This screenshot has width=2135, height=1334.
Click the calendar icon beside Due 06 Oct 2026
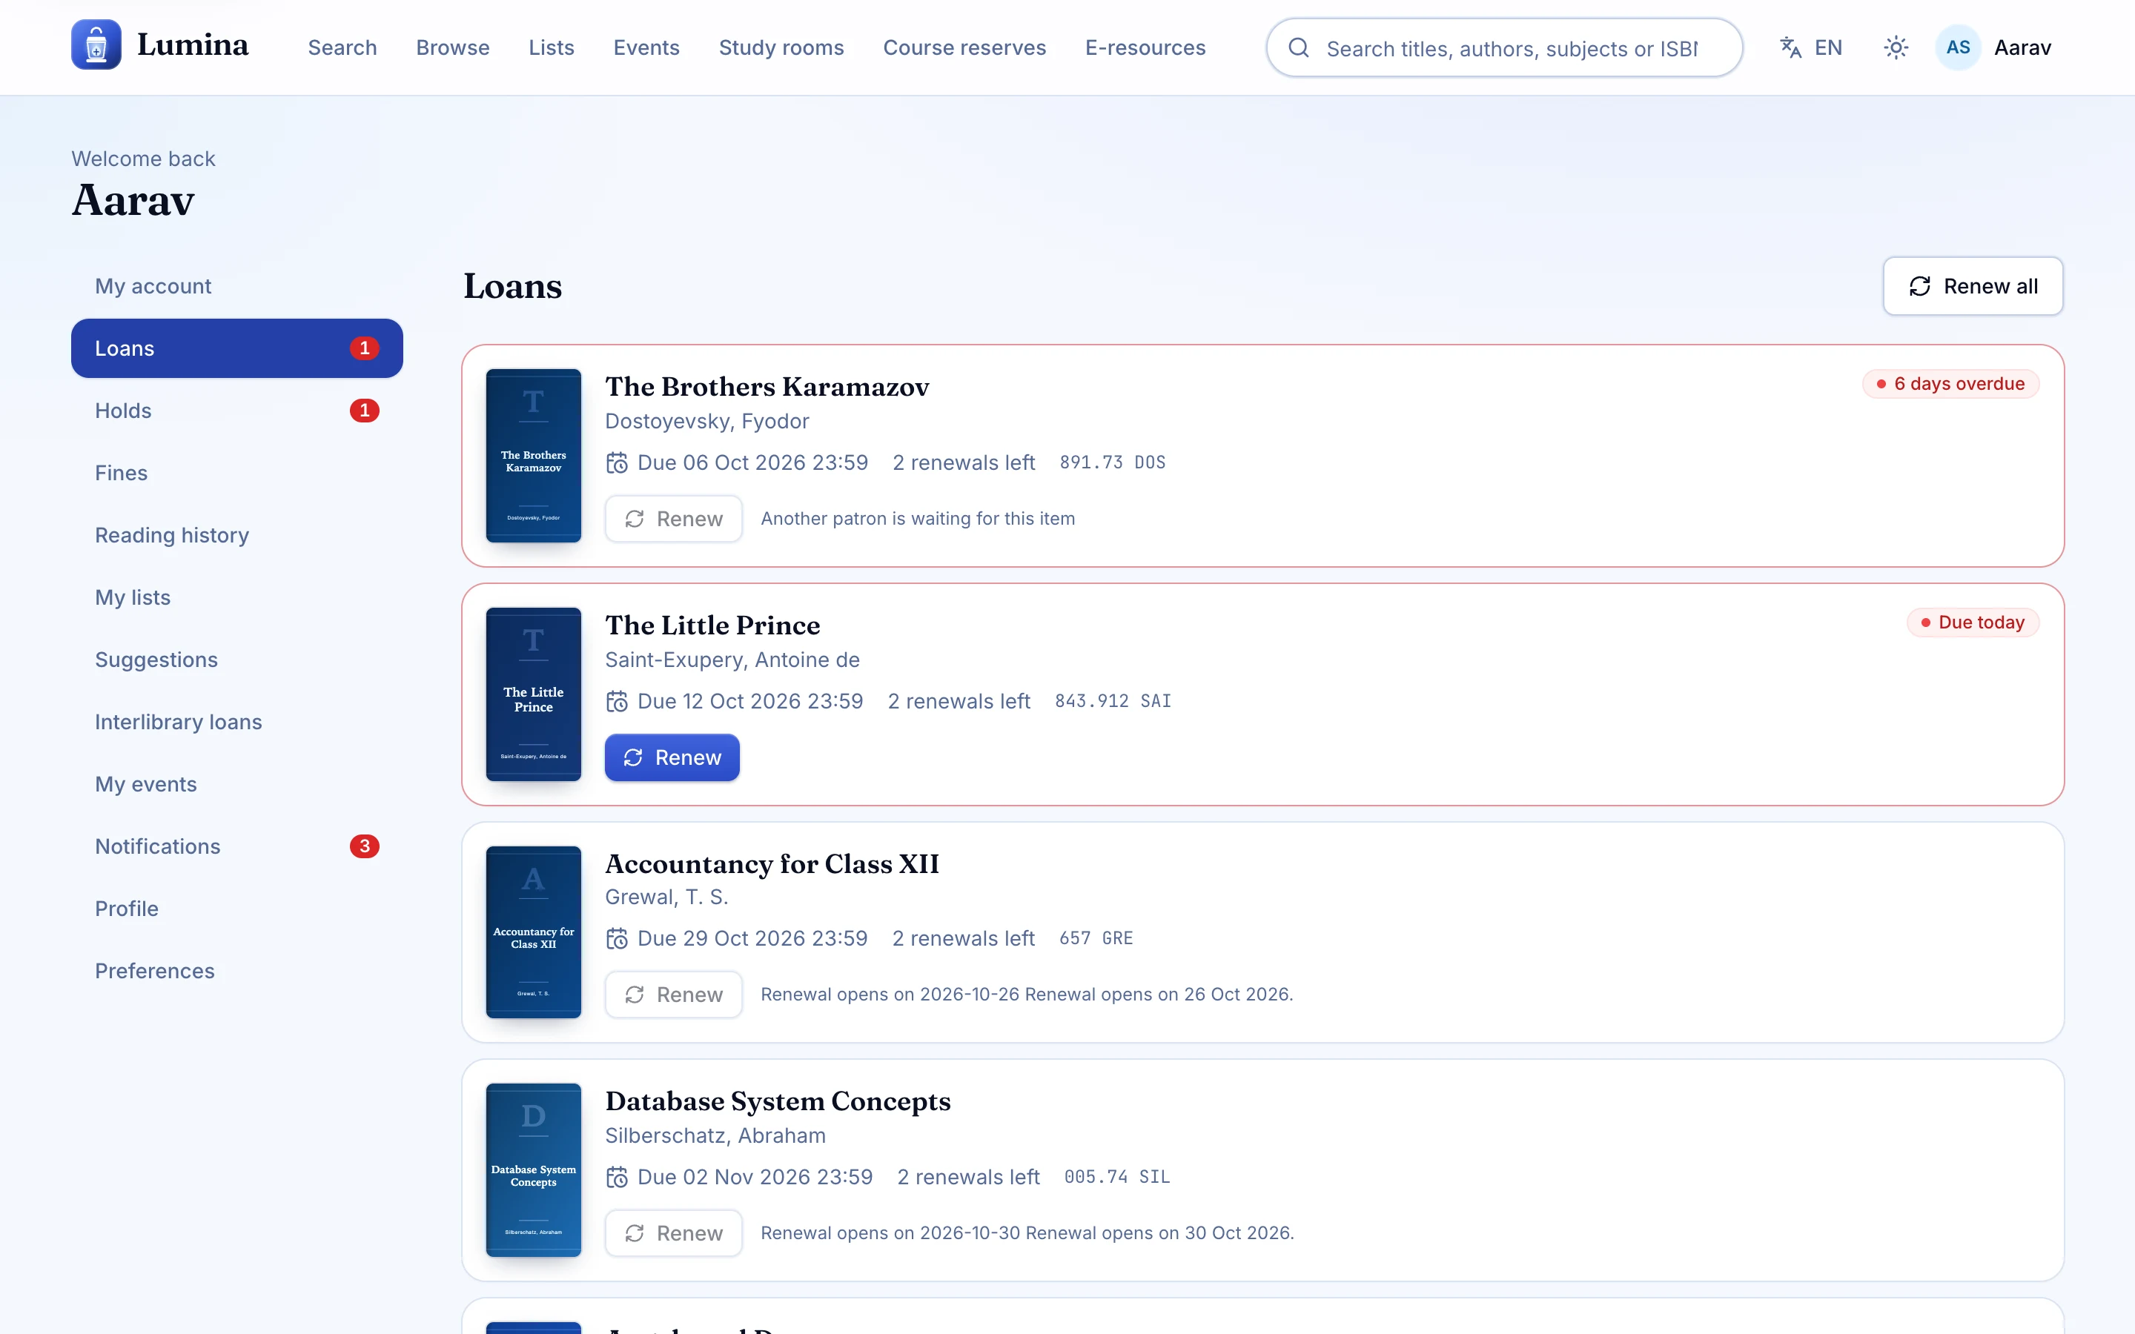(617, 462)
